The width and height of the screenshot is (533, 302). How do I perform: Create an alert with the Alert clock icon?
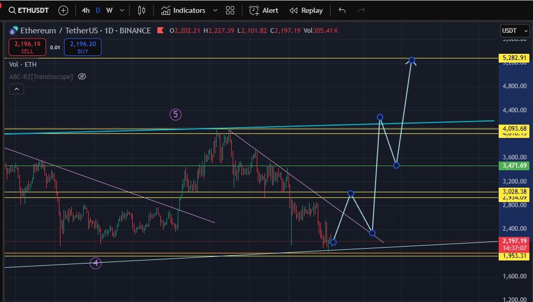[253, 10]
